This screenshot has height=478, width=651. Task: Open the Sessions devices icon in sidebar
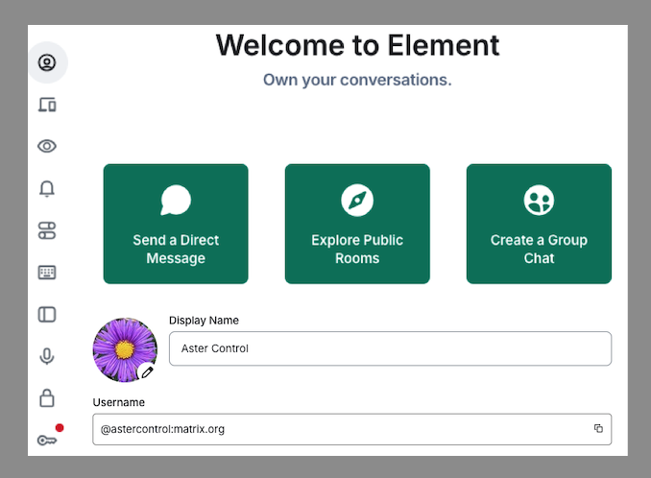[x=47, y=105]
